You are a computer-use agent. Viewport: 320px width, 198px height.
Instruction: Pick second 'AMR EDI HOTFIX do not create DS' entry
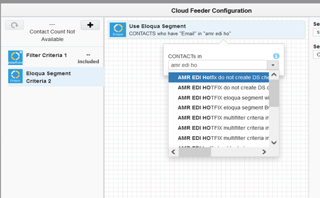[x=219, y=88]
